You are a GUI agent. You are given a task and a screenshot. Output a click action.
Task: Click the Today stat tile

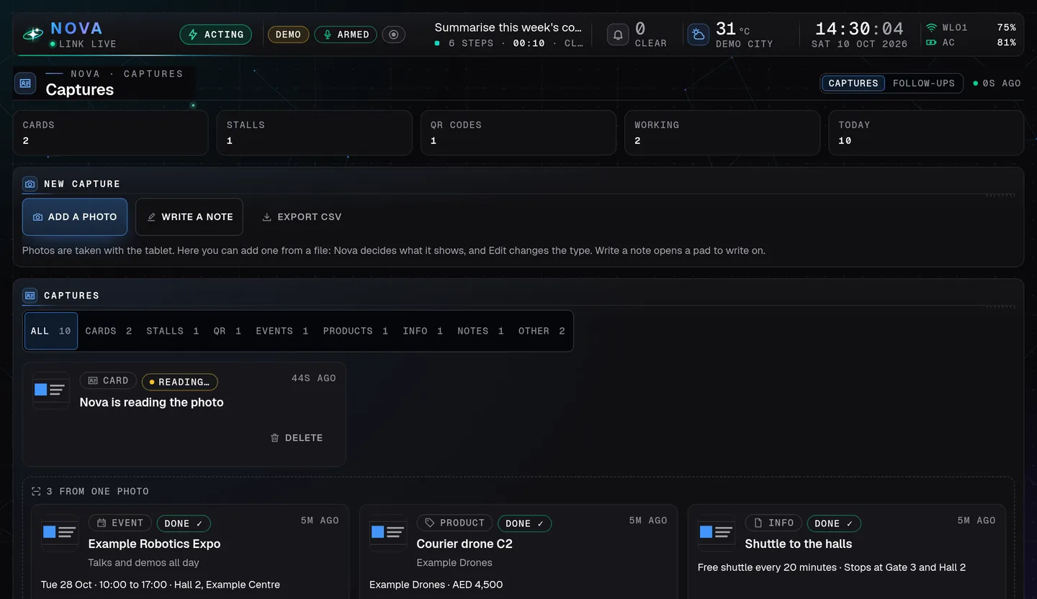click(926, 132)
